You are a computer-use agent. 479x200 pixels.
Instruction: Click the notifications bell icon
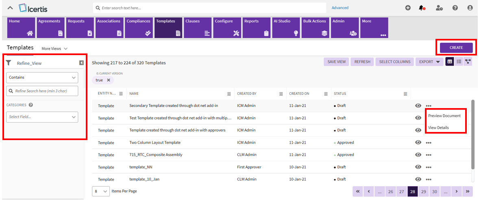[422, 8]
